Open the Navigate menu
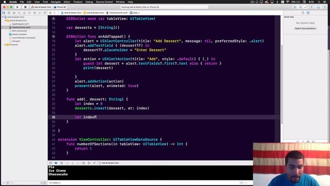330x186 pixels. pos(56,2)
